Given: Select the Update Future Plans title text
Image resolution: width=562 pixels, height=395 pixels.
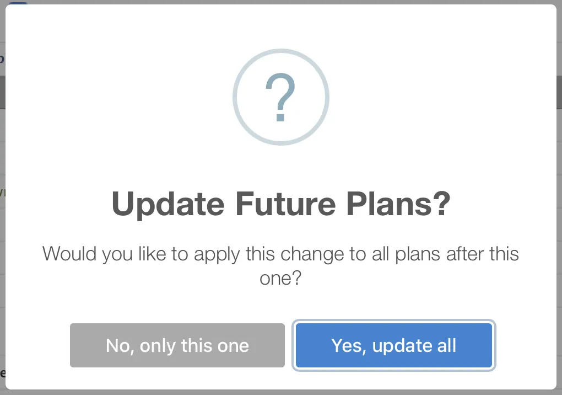Looking at the screenshot, I should [x=280, y=204].
